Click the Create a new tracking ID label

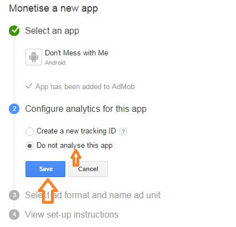(x=76, y=131)
